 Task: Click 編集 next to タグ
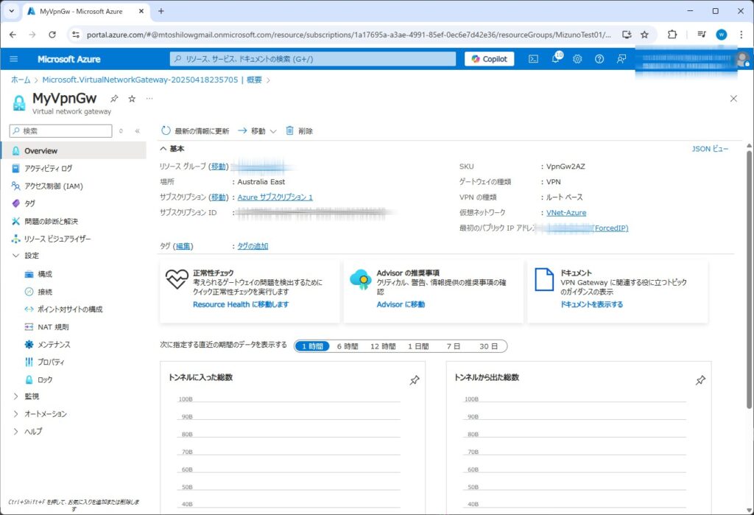point(183,246)
